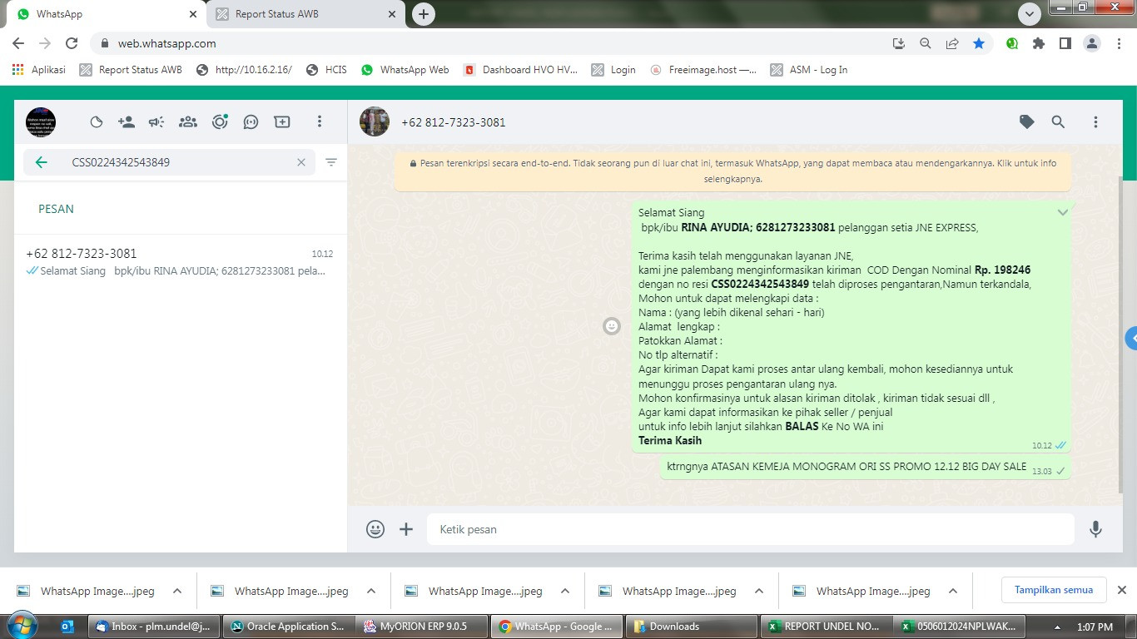Expand options for last WhatsApp Image download
The width and height of the screenshot is (1137, 639).
[x=953, y=592]
